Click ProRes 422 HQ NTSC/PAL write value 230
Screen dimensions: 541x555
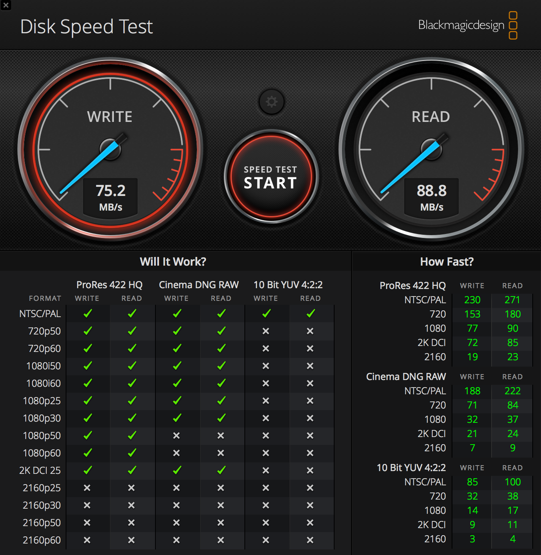click(472, 300)
